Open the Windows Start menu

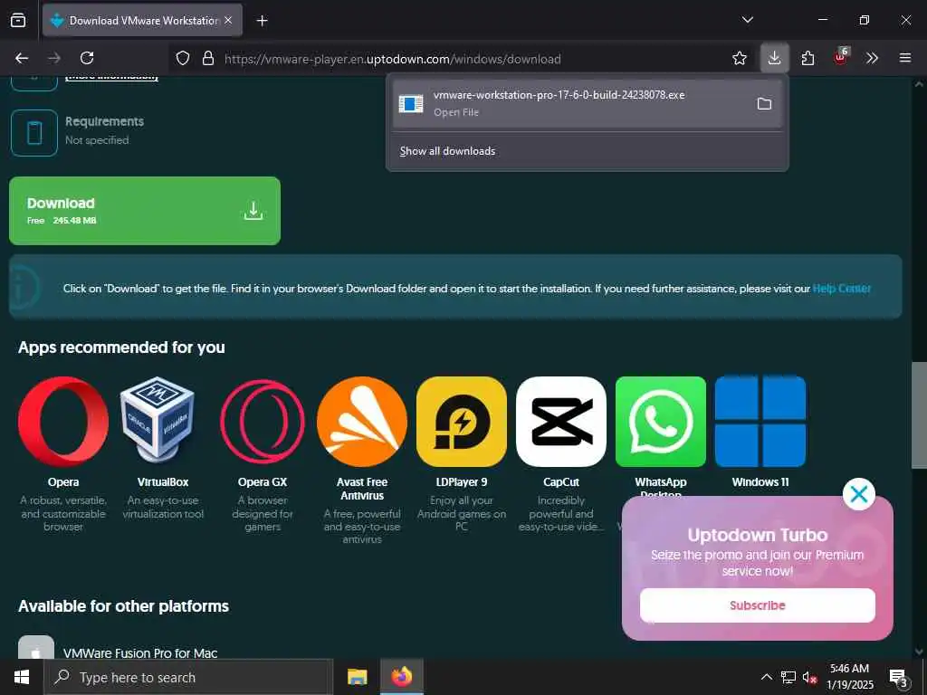[x=22, y=677]
